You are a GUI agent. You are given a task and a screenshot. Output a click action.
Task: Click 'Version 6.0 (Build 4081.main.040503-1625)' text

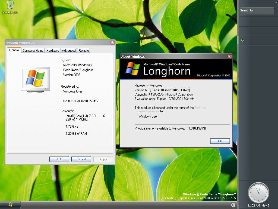click(162, 90)
